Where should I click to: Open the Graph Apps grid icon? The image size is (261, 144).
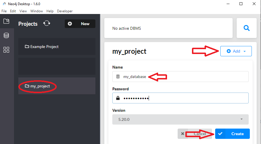point(6,50)
